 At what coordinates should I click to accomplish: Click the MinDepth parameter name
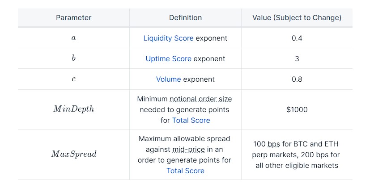click(x=73, y=109)
